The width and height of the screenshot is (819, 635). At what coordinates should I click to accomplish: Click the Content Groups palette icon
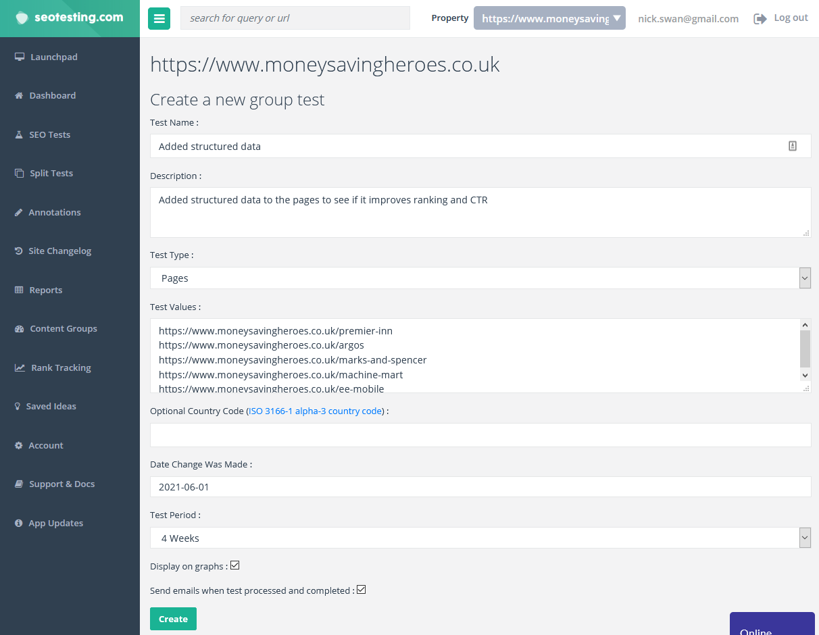point(19,328)
